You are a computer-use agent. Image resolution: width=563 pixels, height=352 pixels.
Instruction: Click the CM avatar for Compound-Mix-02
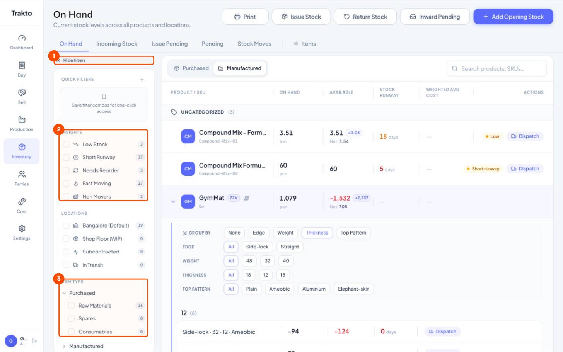coord(188,168)
